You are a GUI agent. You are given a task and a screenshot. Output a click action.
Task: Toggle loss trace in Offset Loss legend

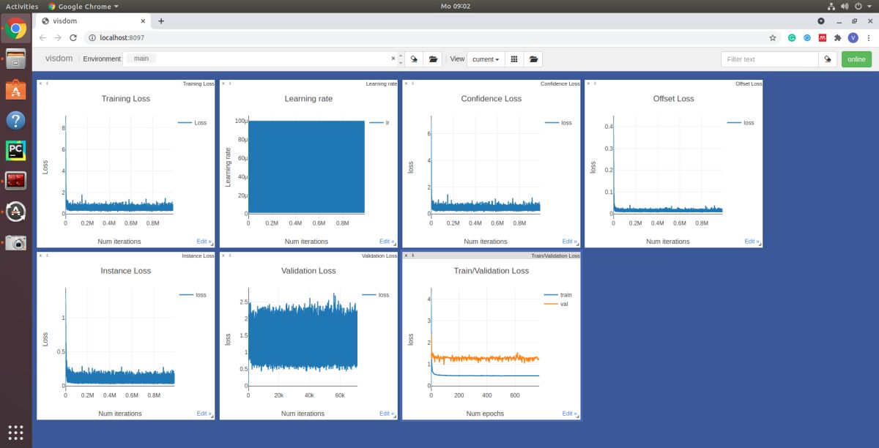(x=741, y=123)
